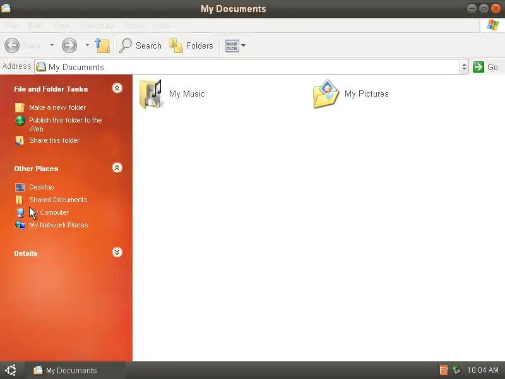
Task: Open the Edit menu
Action: coord(35,25)
